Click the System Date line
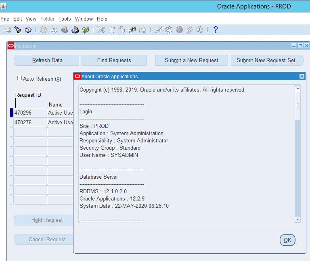The image size is (310, 261). click(124, 206)
